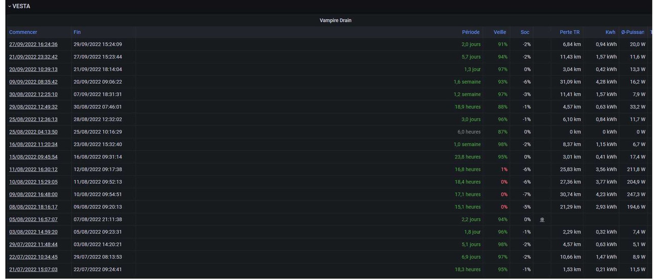This screenshot has width=654, height=280.
Task: Open link 15/08/2022 09:45:54
Action: [33, 157]
